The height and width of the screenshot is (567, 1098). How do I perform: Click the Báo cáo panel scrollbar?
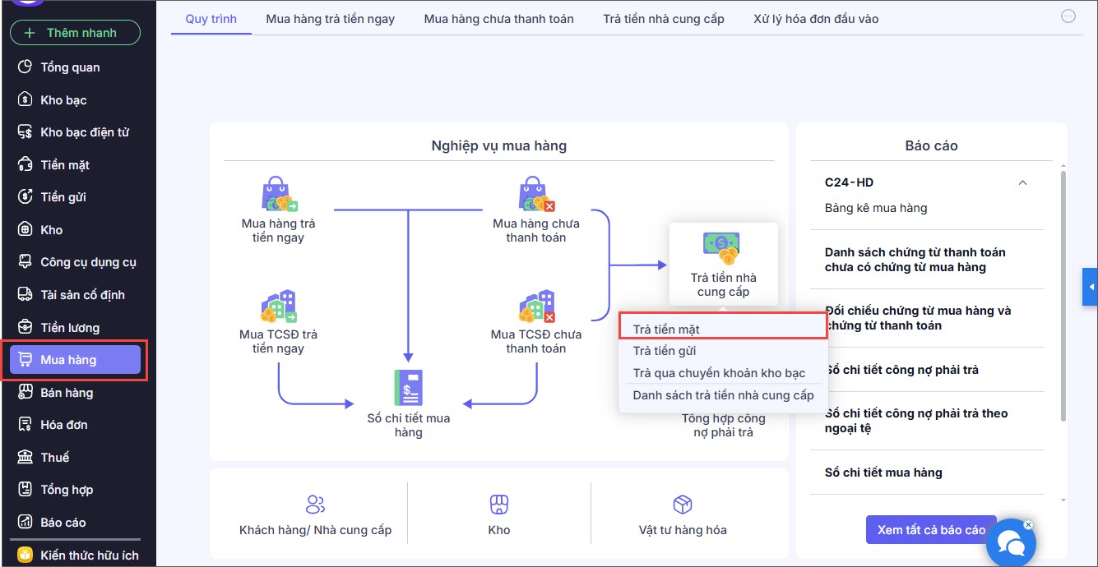[x=1063, y=296]
